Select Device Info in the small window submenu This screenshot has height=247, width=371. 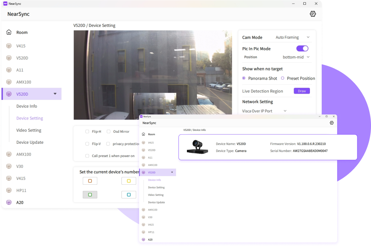click(x=155, y=180)
